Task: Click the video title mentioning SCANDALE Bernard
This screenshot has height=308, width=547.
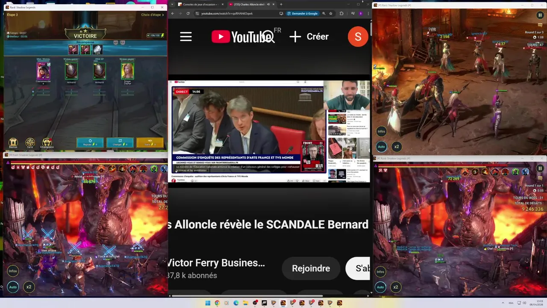Action: (268, 224)
